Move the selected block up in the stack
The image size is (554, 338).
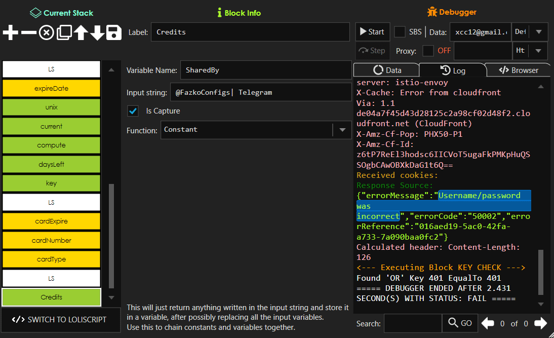point(80,32)
